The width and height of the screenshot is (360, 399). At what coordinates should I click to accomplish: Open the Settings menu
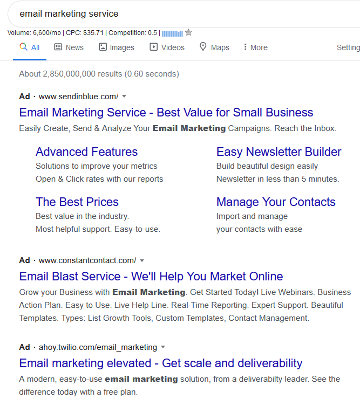[348, 47]
